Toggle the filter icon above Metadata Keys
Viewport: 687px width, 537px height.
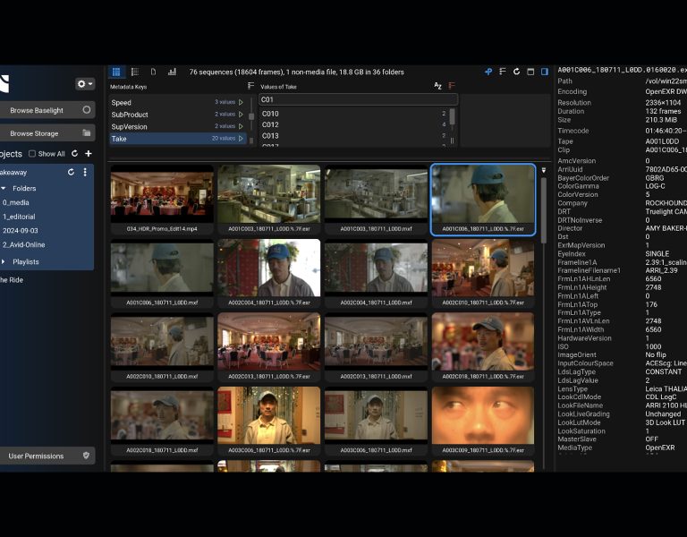pos(250,86)
